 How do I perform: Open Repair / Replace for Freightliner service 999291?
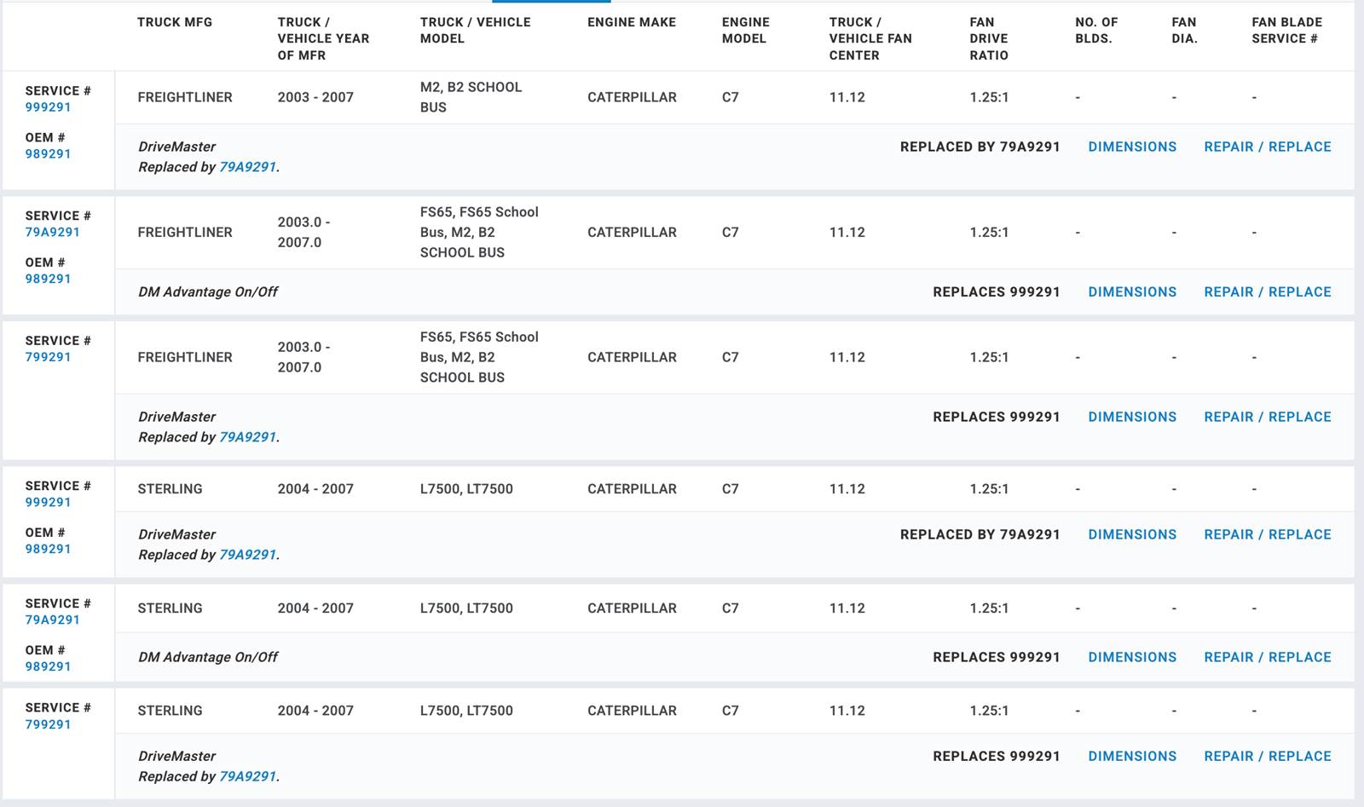click(x=1267, y=147)
